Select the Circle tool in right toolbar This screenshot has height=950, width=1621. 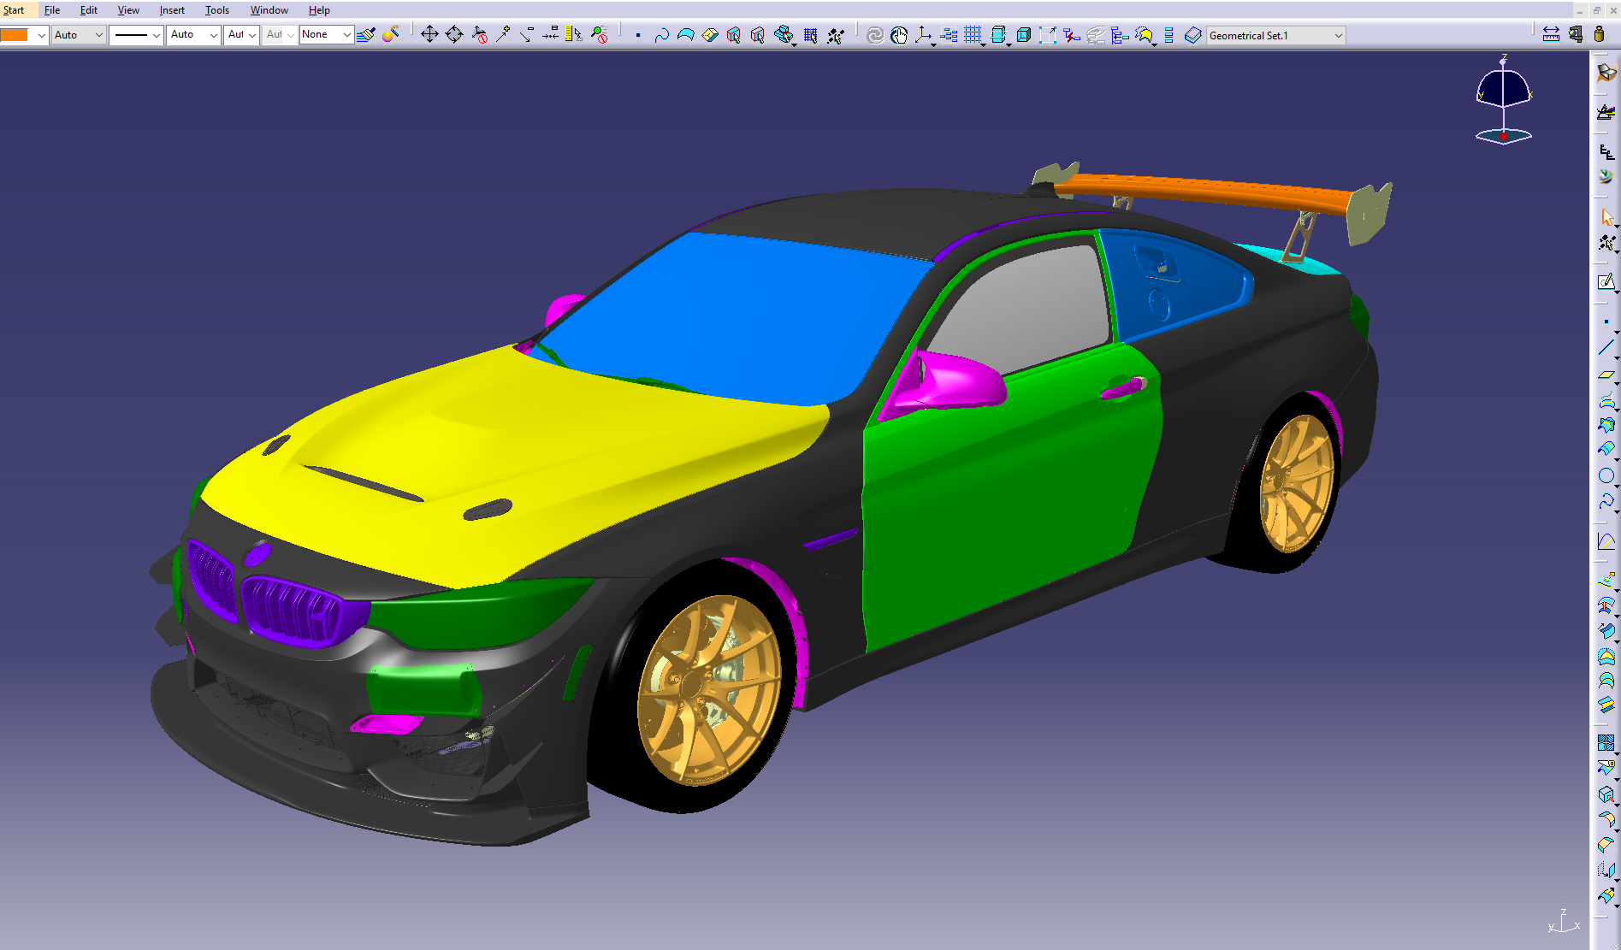[1606, 475]
